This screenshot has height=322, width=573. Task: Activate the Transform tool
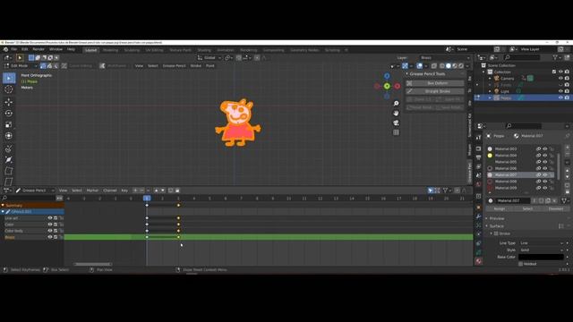click(x=9, y=136)
